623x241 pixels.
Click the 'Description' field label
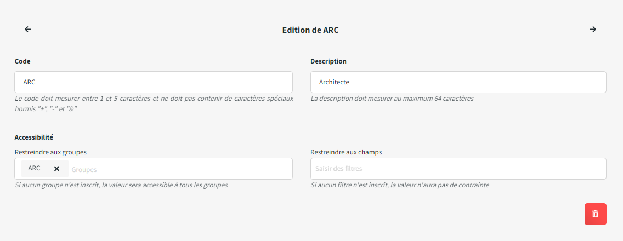click(x=328, y=61)
